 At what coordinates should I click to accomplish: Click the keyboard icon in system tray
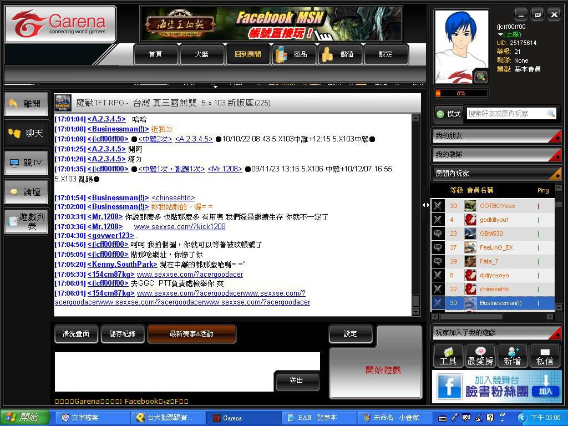point(443,418)
